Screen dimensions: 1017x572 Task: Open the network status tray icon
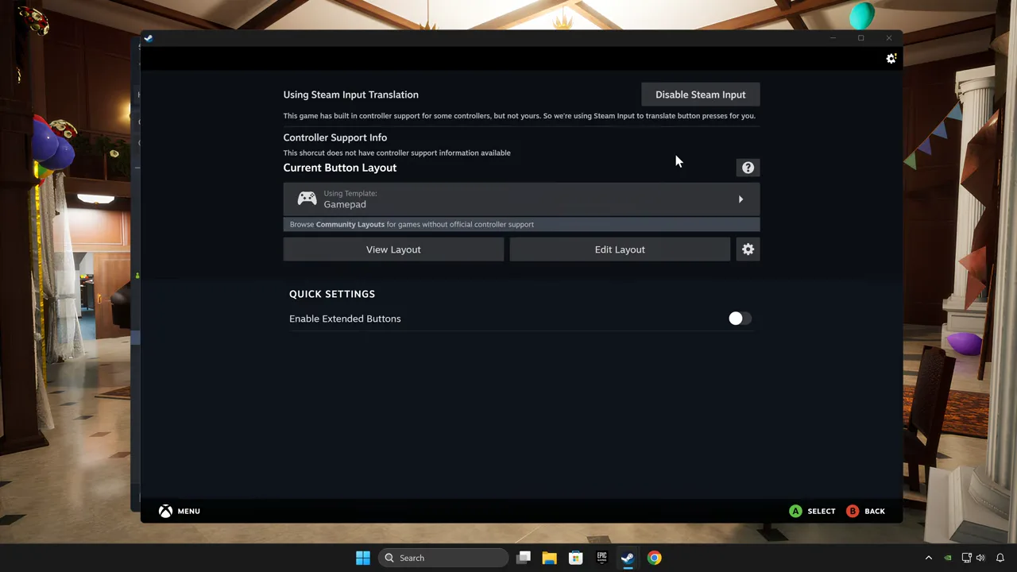(x=966, y=558)
